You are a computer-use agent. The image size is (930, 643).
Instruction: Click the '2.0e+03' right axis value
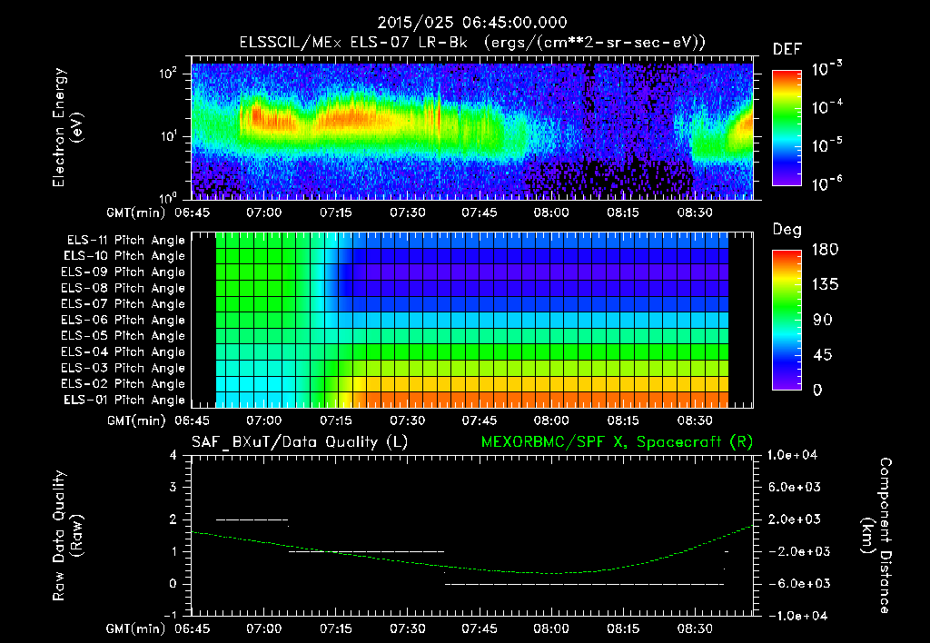tap(794, 519)
